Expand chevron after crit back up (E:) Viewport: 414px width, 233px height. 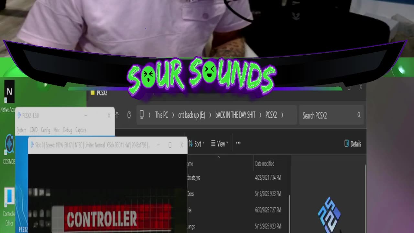coord(210,115)
